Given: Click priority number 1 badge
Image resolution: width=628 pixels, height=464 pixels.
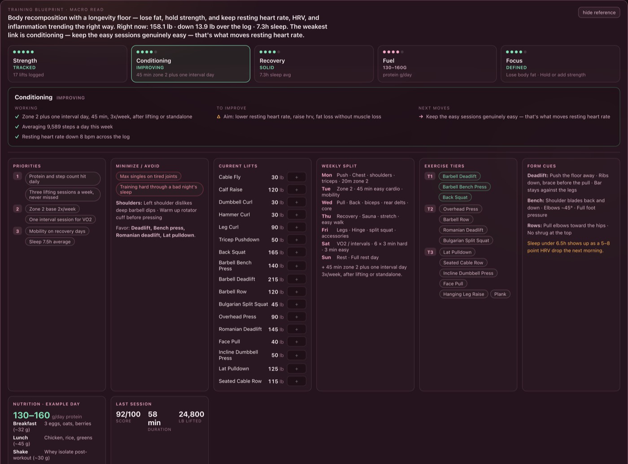Looking at the screenshot, I should click(17, 176).
